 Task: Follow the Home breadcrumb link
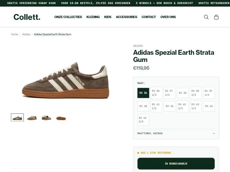coord(14,34)
